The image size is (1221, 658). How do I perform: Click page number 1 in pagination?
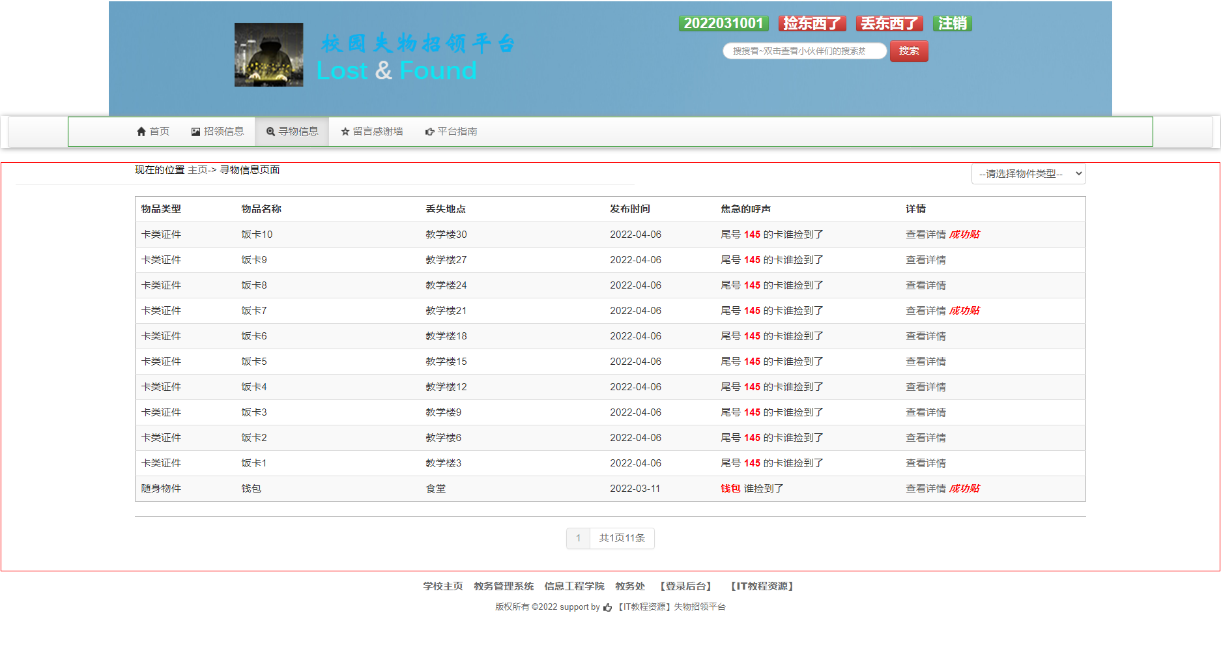coord(578,538)
